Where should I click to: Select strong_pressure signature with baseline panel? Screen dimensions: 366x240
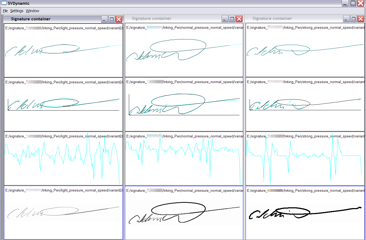click(305, 104)
